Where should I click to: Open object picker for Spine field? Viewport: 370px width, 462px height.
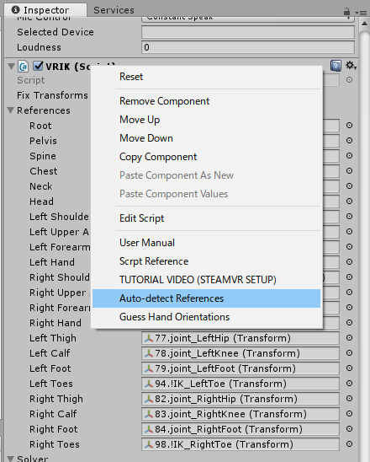click(349, 156)
